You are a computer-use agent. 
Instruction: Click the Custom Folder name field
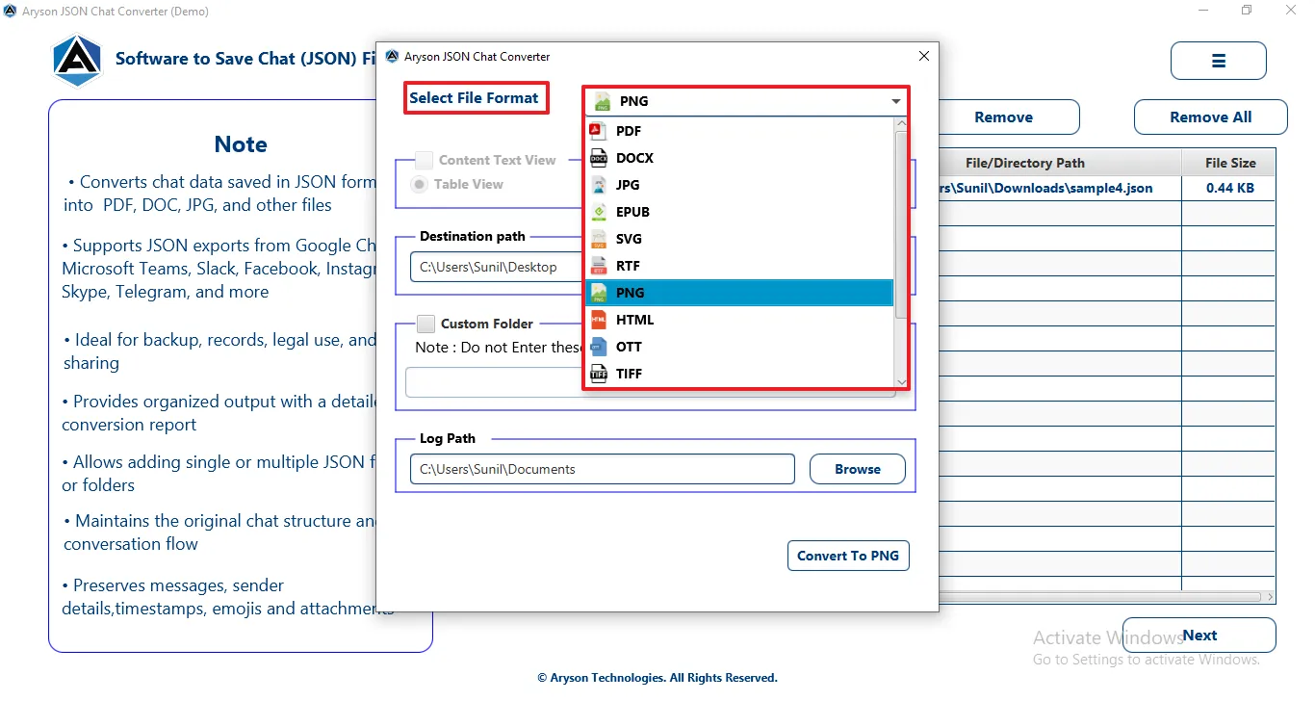tap(494, 382)
